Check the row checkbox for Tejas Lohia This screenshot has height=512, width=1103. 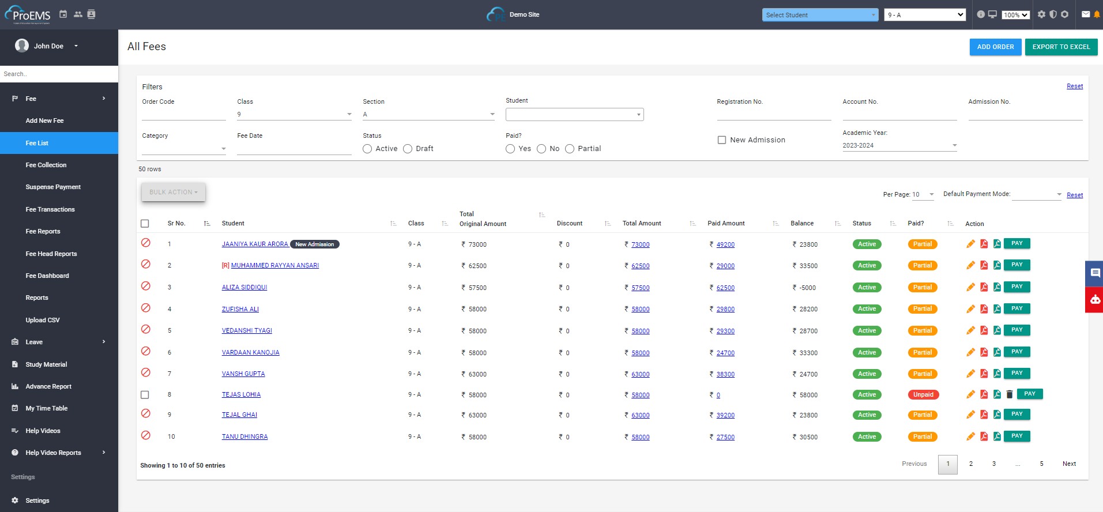click(145, 395)
